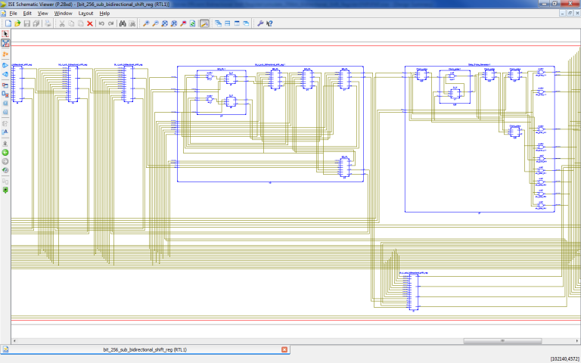Click the green back arrow icon
This screenshot has height=363, width=581.
click(5, 152)
